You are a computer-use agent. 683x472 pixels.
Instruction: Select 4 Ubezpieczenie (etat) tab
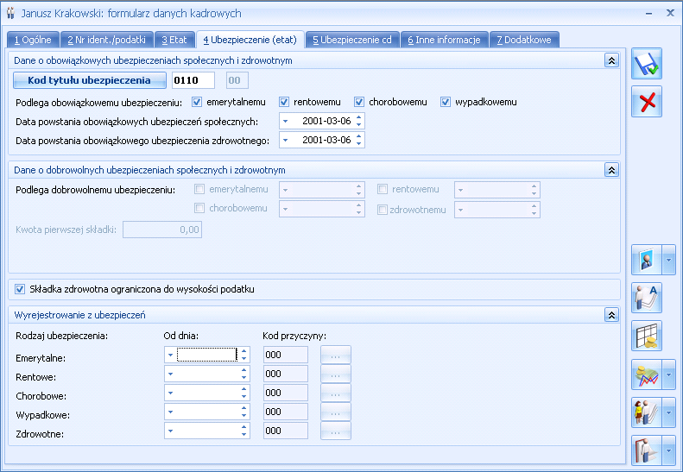(x=250, y=40)
